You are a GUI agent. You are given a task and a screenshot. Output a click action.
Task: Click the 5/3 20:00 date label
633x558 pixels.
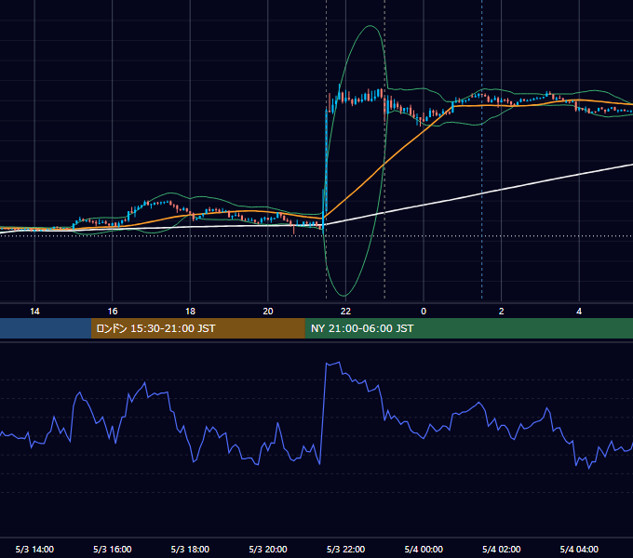(x=268, y=549)
